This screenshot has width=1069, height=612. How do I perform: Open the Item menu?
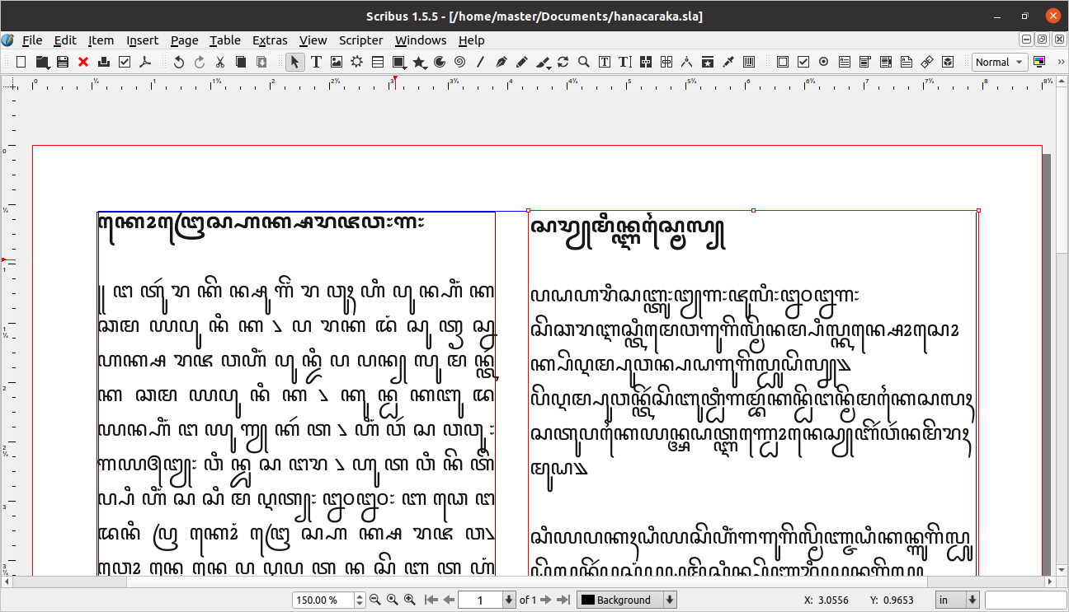[101, 40]
